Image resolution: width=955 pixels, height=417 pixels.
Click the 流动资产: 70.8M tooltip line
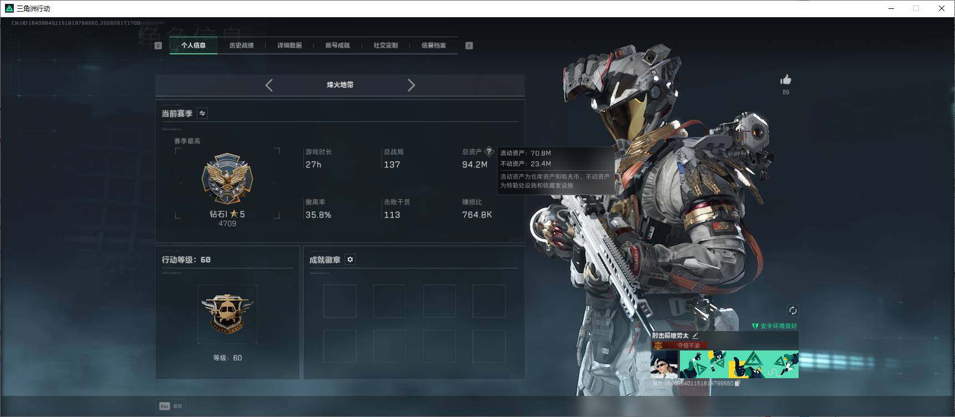click(x=526, y=153)
